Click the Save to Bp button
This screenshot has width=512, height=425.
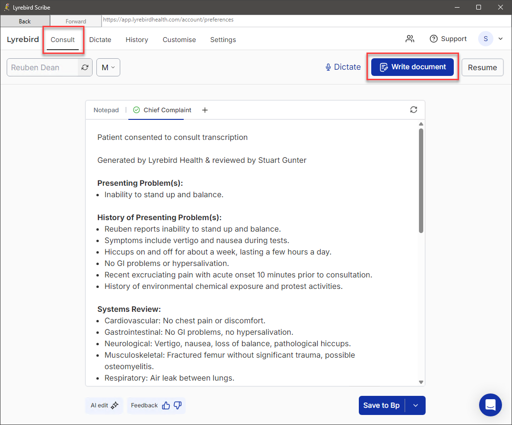pyautogui.click(x=381, y=405)
